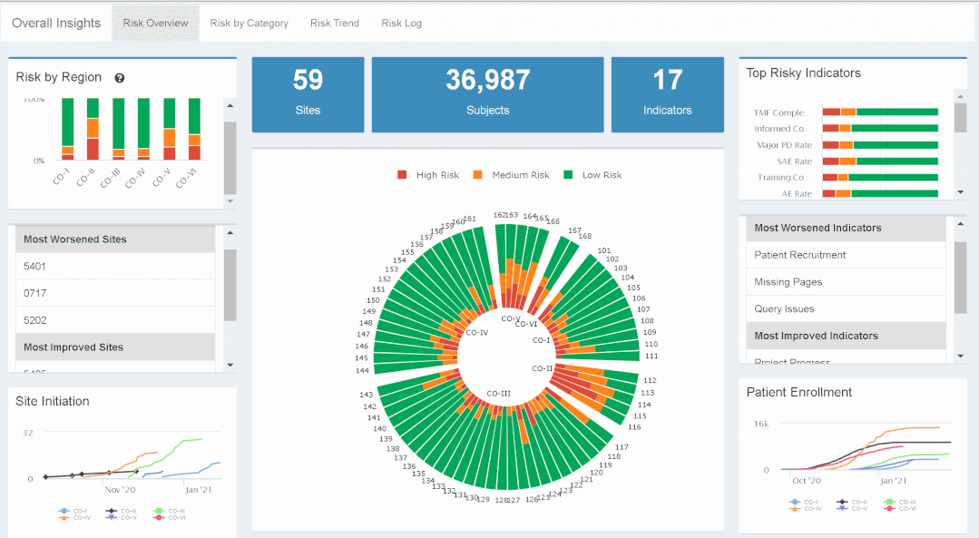Select site 5401 in Most Worsened Sites
The image size is (979, 538).
pos(35,267)
